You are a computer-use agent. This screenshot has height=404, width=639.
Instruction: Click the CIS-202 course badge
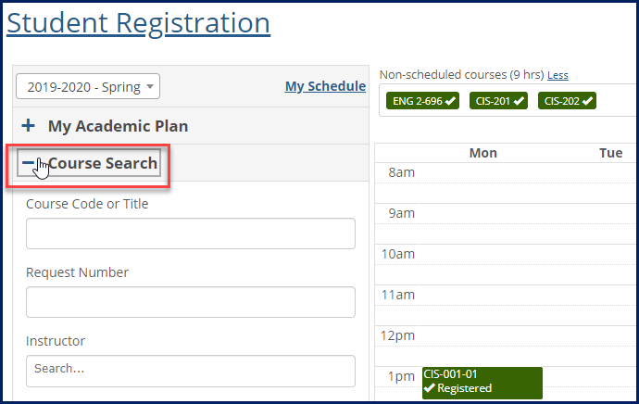click(x=567, y=100)
